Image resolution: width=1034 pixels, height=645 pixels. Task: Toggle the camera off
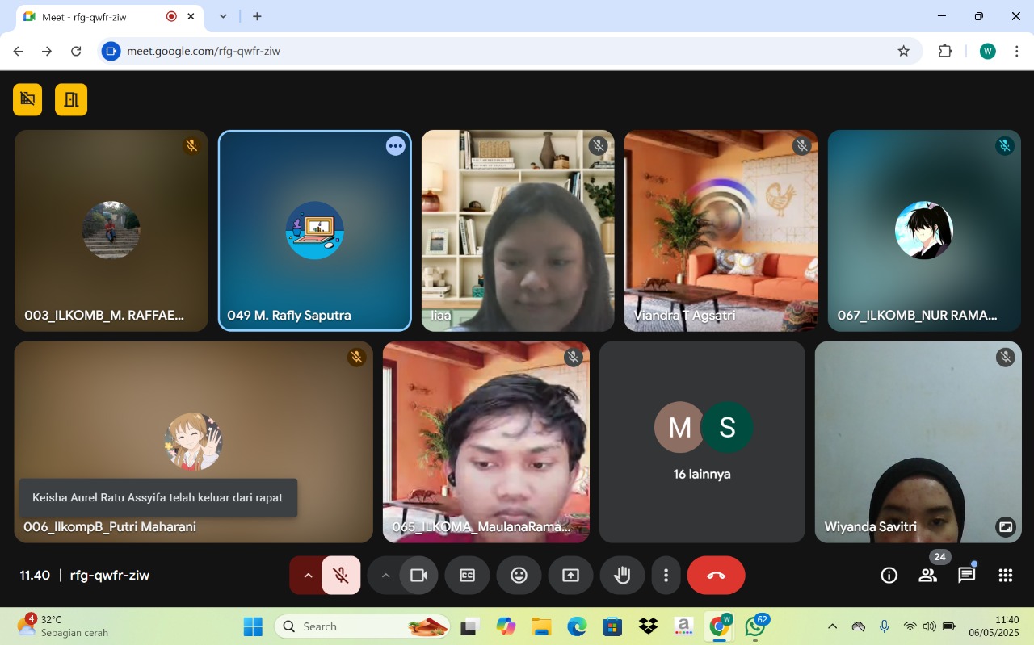418,576
